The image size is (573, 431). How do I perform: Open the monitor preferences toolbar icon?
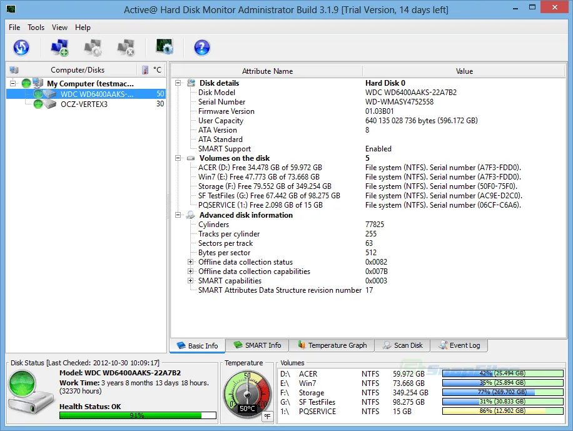(x=165, y=47)
